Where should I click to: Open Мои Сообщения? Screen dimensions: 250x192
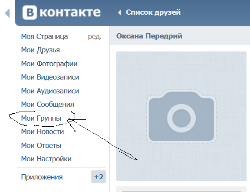(x=47, y=105)
